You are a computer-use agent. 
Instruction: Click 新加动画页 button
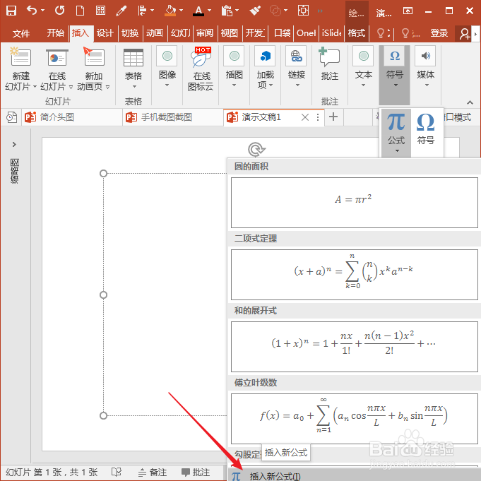[93, 69]
